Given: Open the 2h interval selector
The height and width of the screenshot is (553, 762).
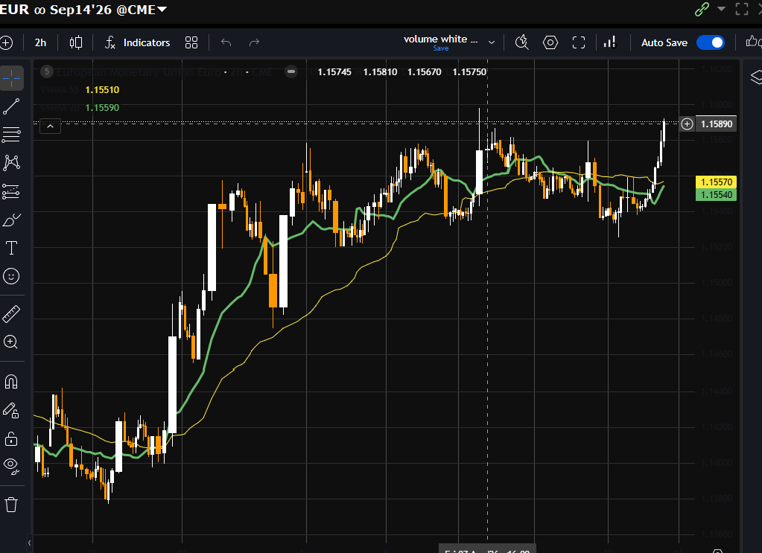Looking at the screenshot, I should (x=40, y=42).
